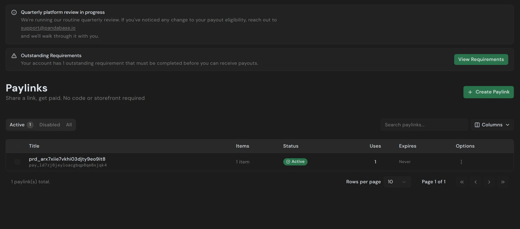Go to previous page arrow

476,182
